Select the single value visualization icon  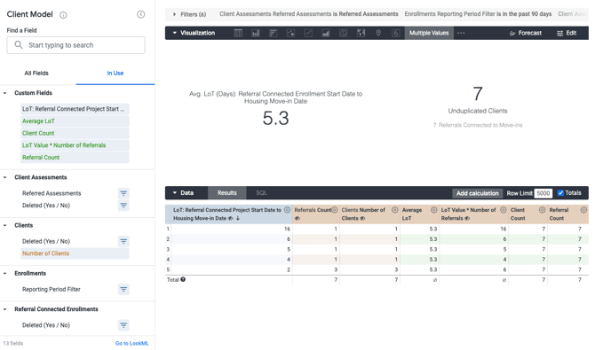tap(396, 34)
